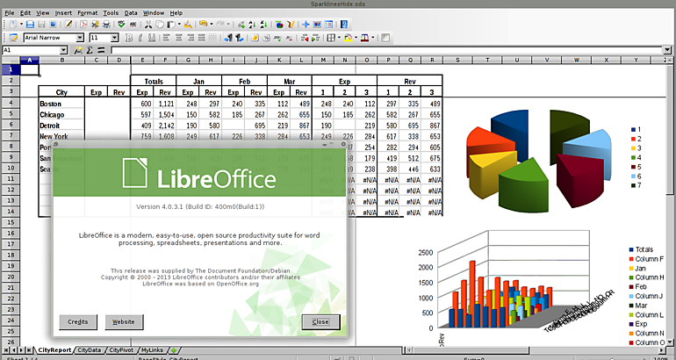
Task: Toggle Bold formatting
Action: (128, 38)
